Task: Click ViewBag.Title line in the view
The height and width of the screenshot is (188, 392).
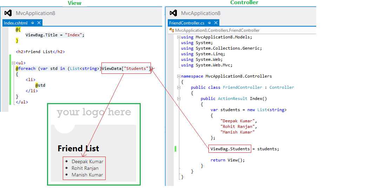Action: 55,35
